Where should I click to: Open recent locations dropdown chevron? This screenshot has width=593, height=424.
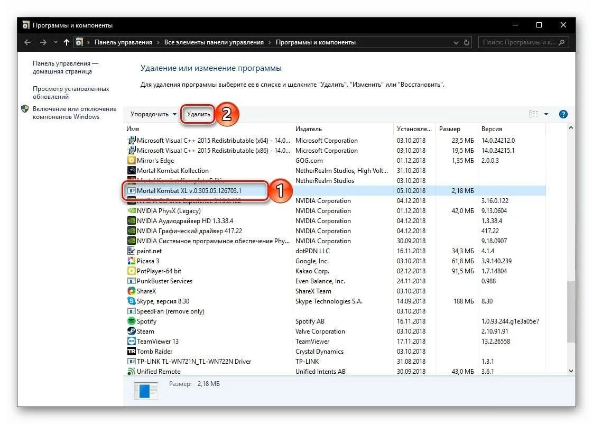[x=55, y=42]
